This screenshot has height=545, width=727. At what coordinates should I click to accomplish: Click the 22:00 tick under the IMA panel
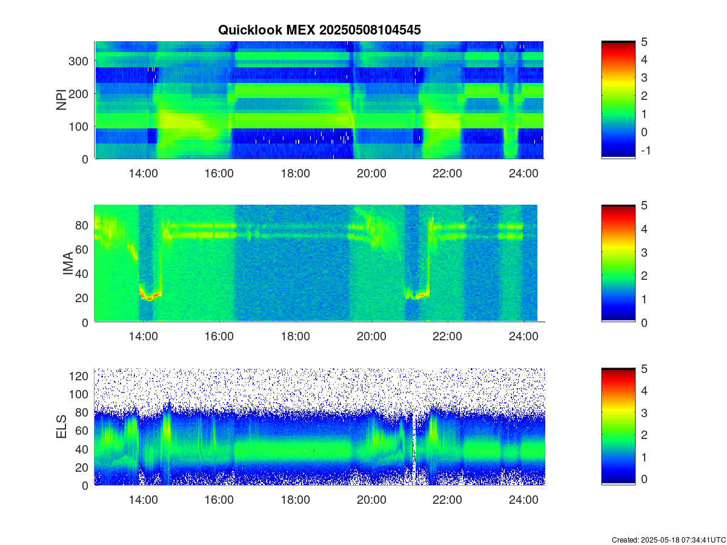point(447,337)
